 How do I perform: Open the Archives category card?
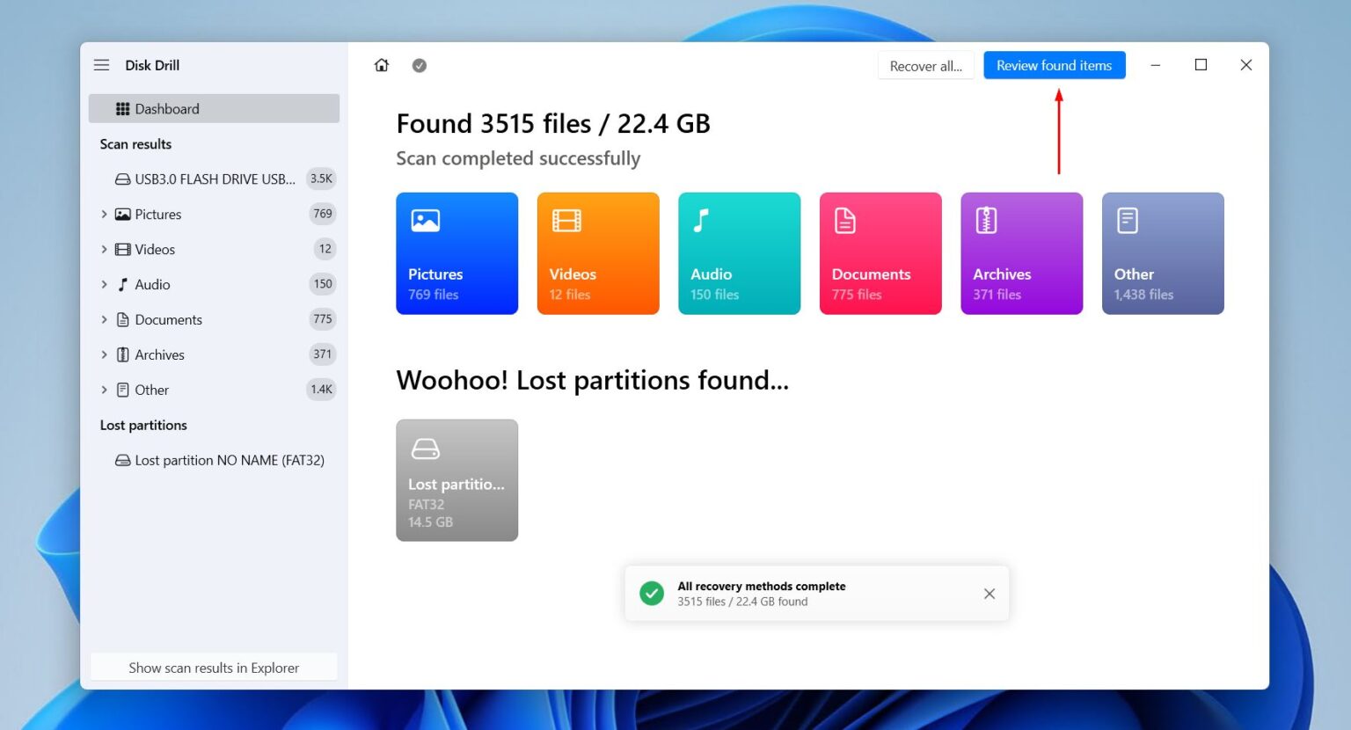1021,253
